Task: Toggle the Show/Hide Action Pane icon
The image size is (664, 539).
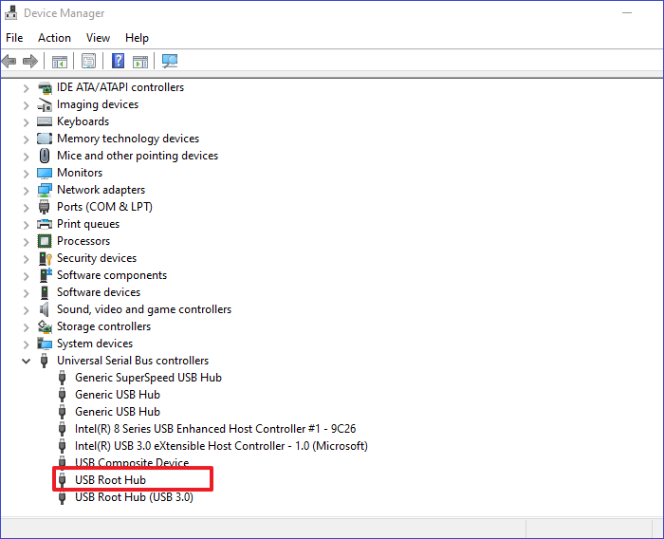Action: [140, 62]
